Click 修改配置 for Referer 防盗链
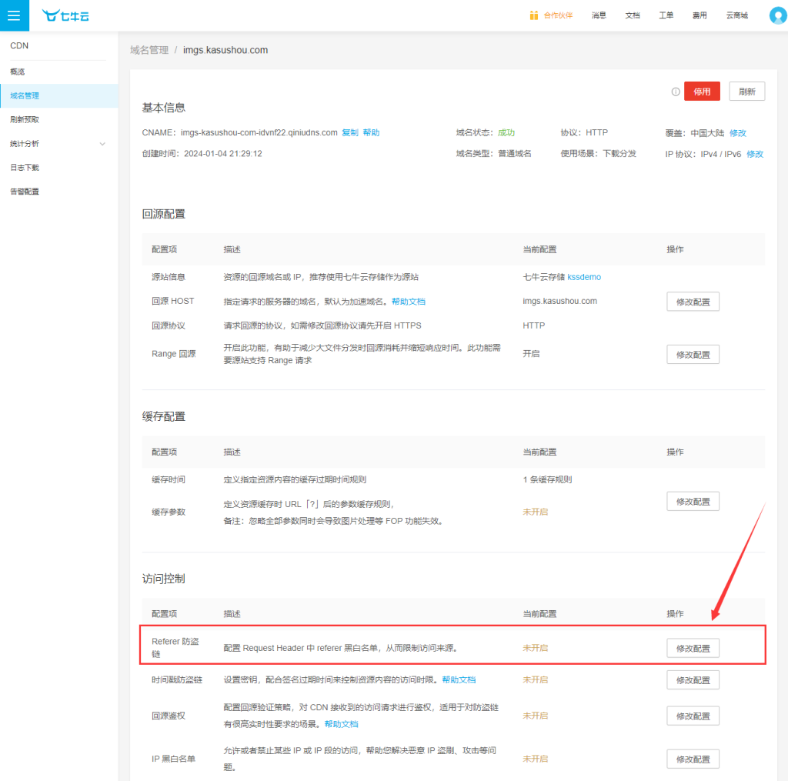Screen dimensions: 788x781 click(x=693, y=649)
